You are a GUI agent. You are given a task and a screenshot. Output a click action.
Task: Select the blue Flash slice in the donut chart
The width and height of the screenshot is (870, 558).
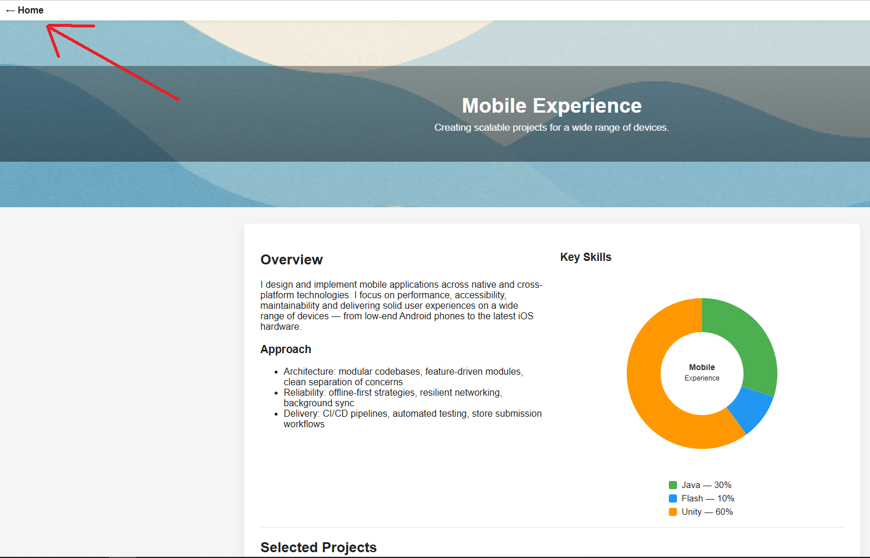[x=751, y=410]
